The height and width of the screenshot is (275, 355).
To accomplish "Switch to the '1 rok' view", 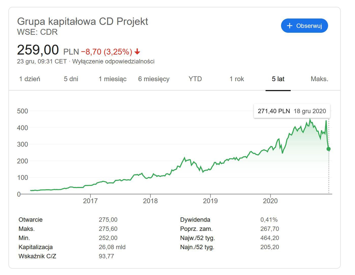I will (237, 79).
